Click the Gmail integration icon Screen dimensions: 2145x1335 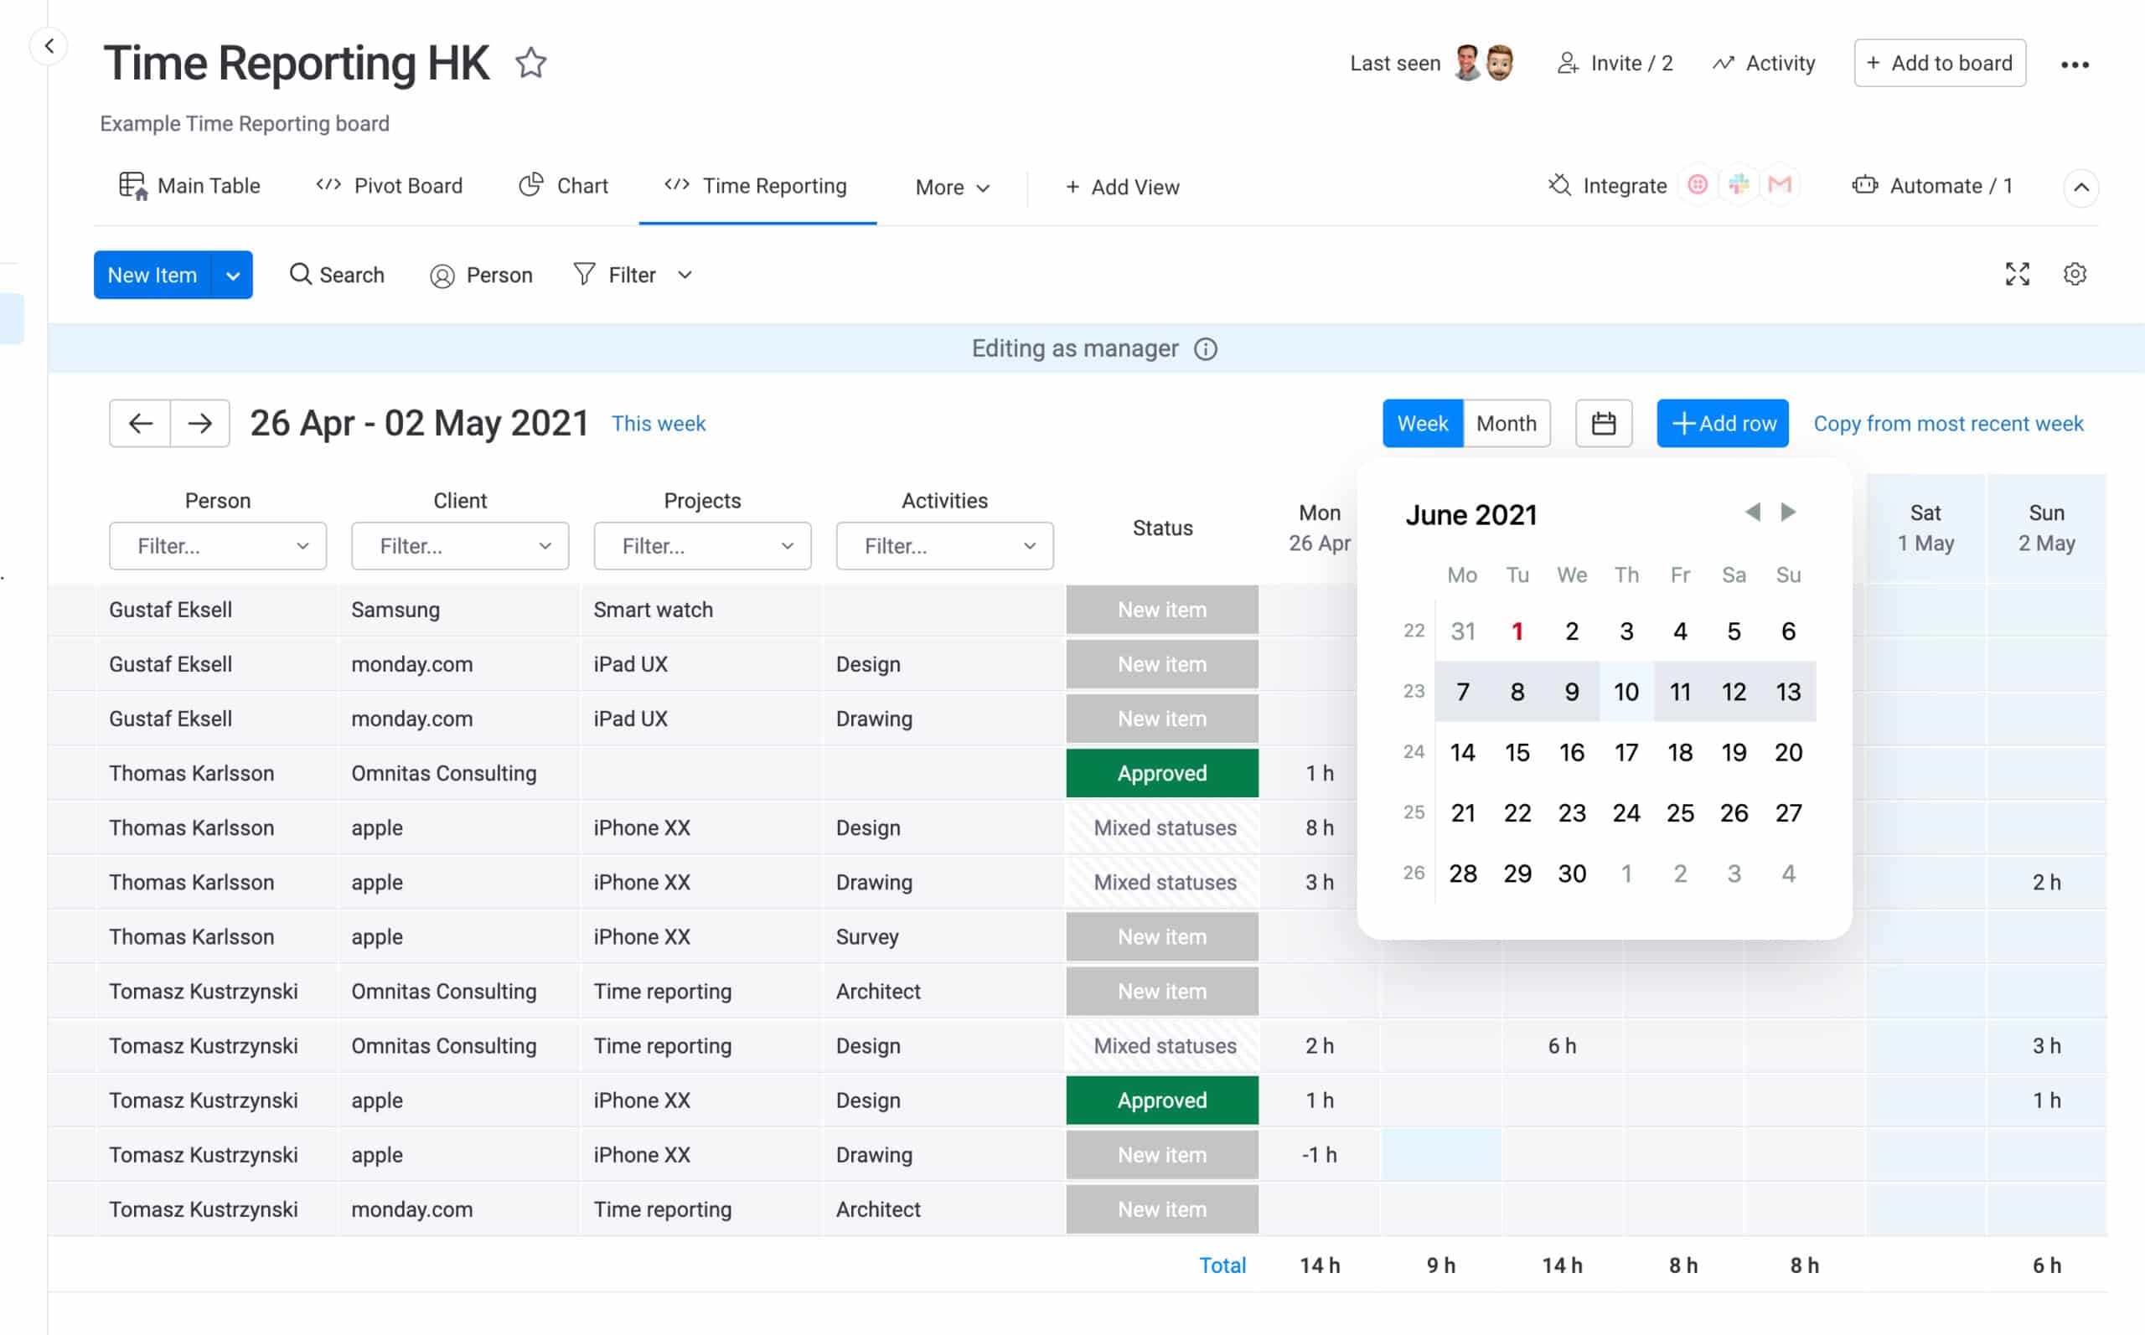click(1780, 184)
